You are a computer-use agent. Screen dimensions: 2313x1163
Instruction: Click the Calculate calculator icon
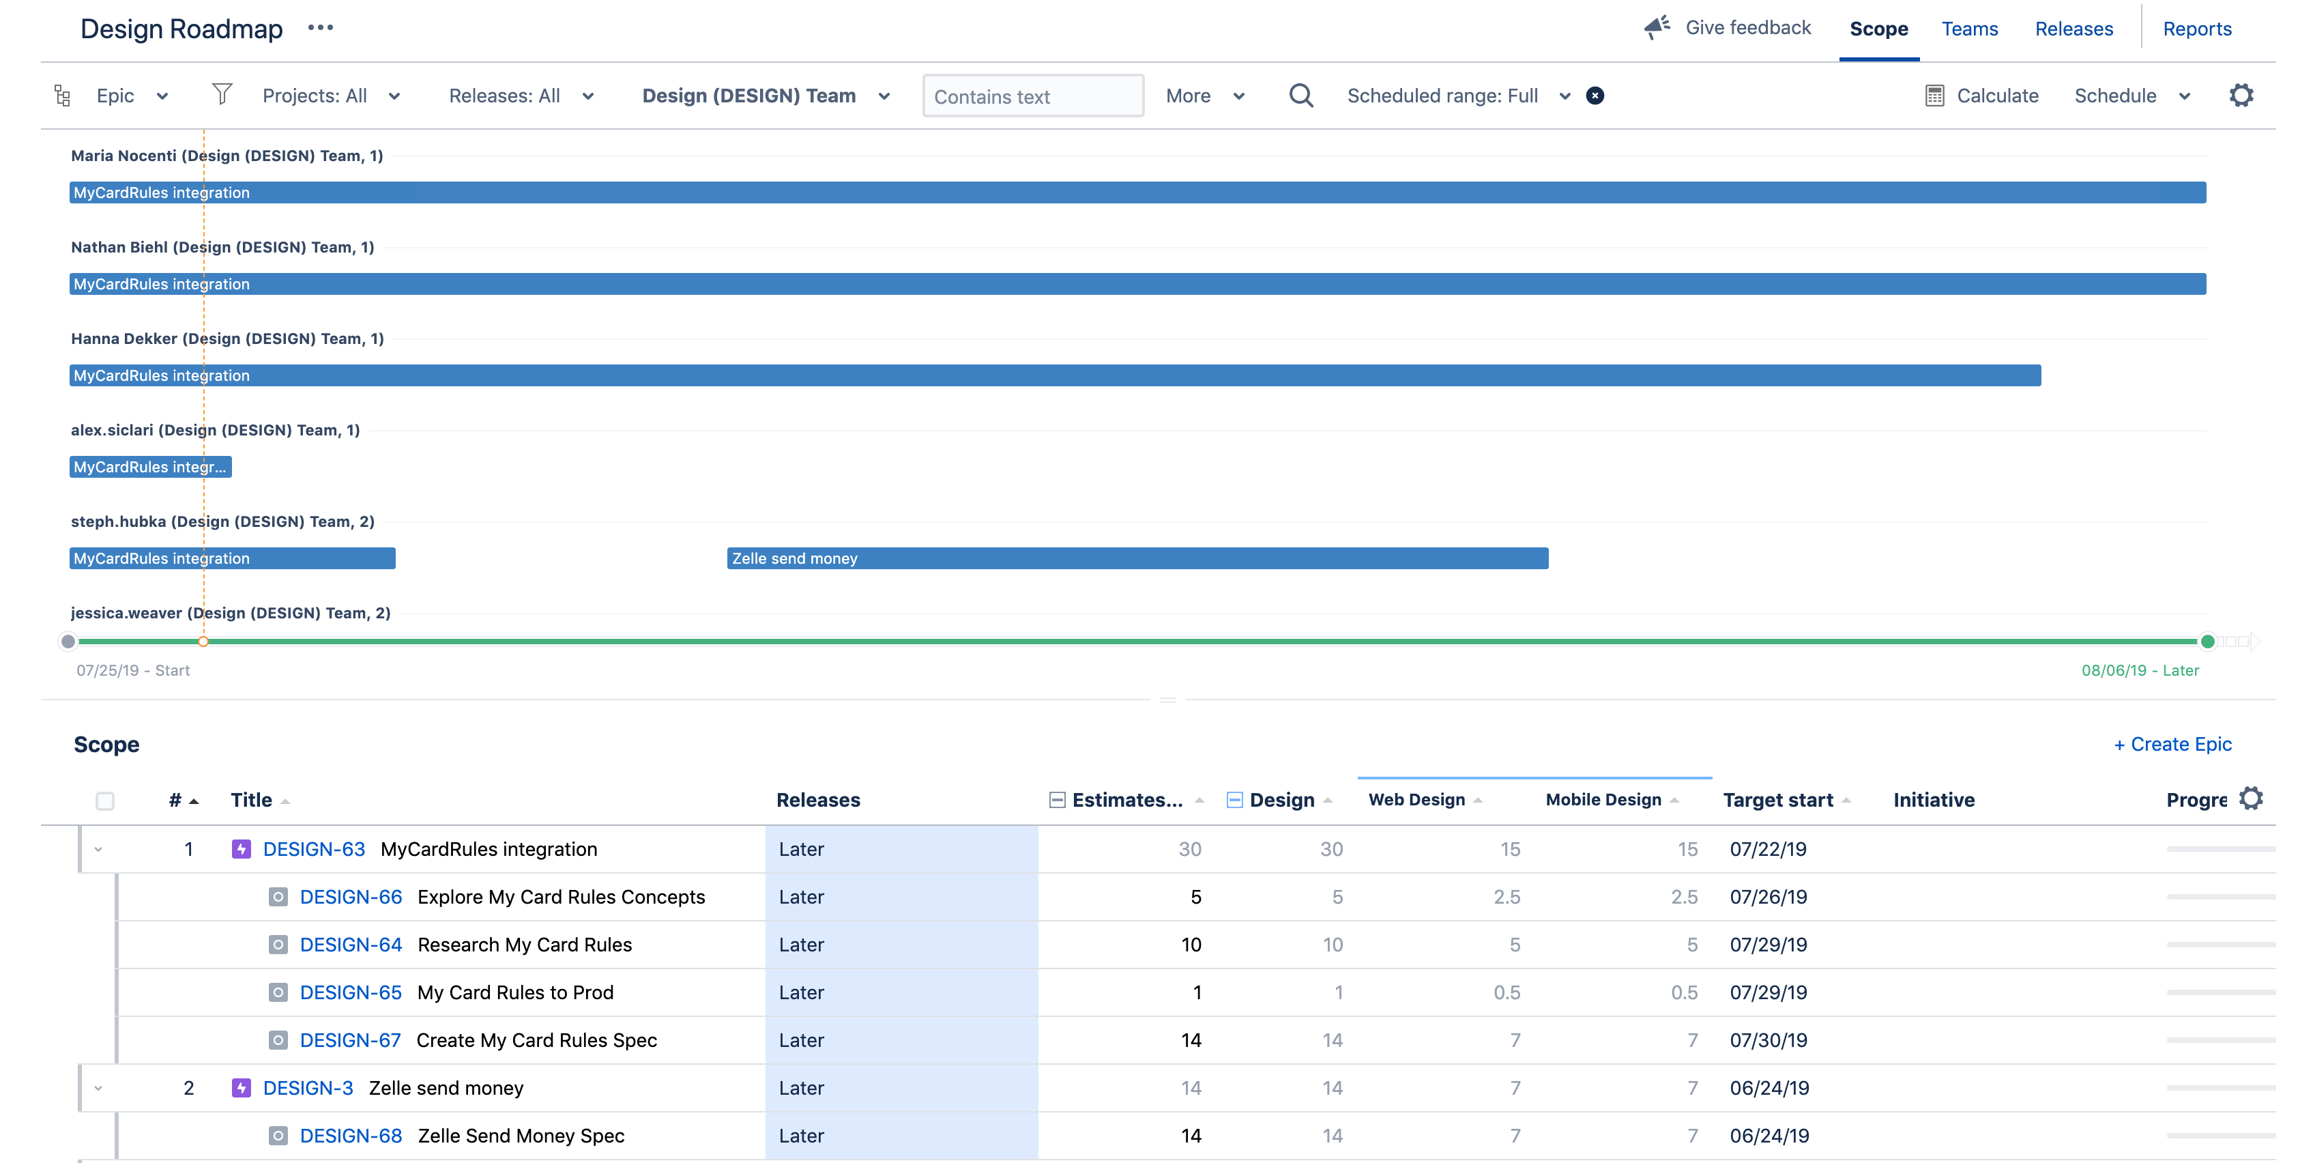1935,95
